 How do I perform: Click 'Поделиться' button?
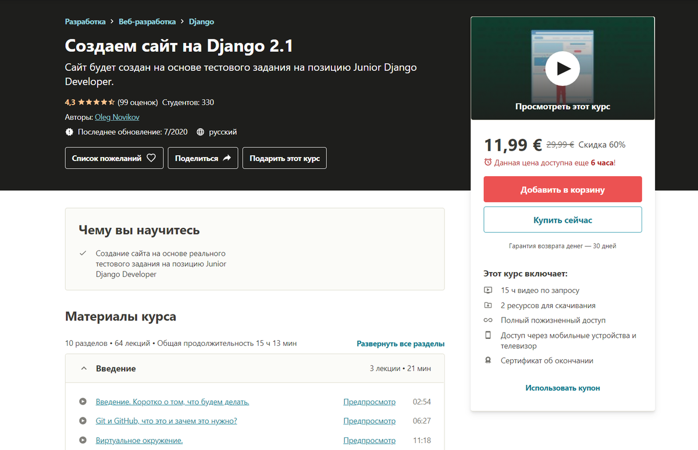click(203, 158)
